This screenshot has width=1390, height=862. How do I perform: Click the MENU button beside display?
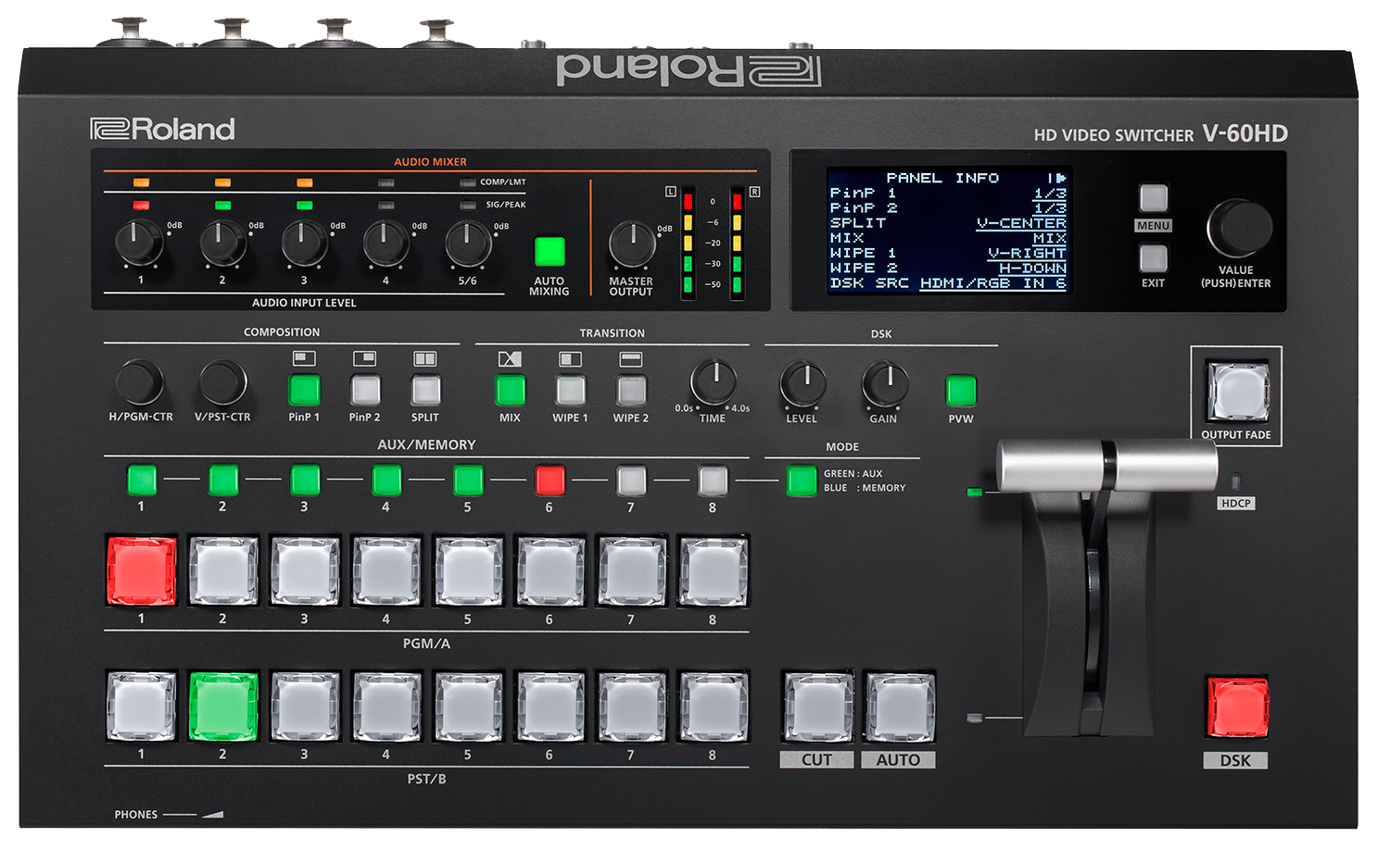1153,198
